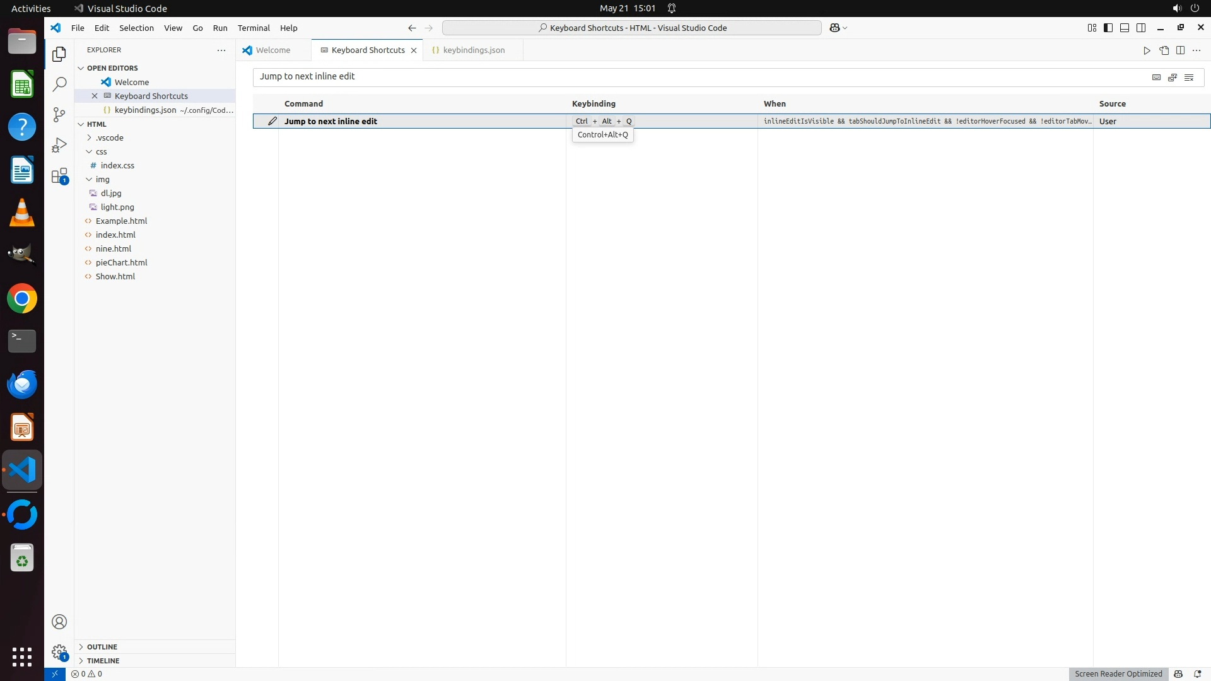Toggle the Primary Side Bar layout button
Screen dimensions: 1211x681
(1108, 28)
